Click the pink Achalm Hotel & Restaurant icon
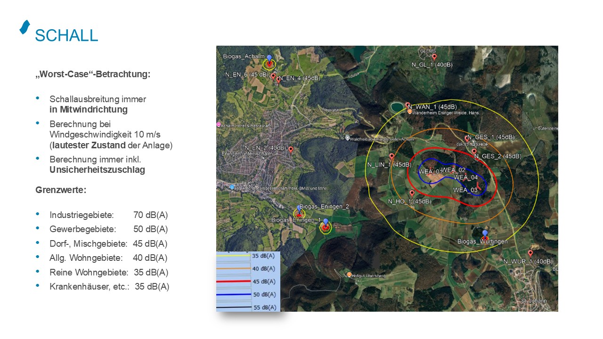603x339 pixels. click(x=219, y=125)
